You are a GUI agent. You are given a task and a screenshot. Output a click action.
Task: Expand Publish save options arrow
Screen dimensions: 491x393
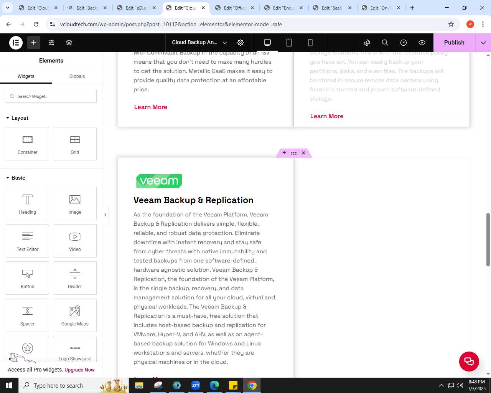483,43
